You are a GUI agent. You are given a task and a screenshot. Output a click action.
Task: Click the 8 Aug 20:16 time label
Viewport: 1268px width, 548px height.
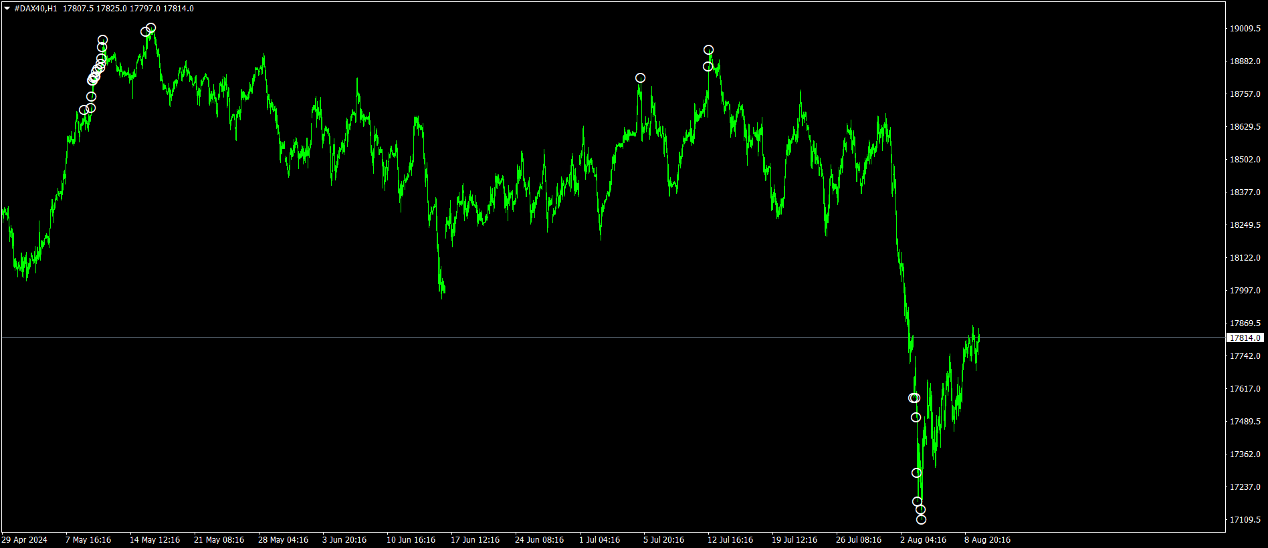tap(987, 540)
